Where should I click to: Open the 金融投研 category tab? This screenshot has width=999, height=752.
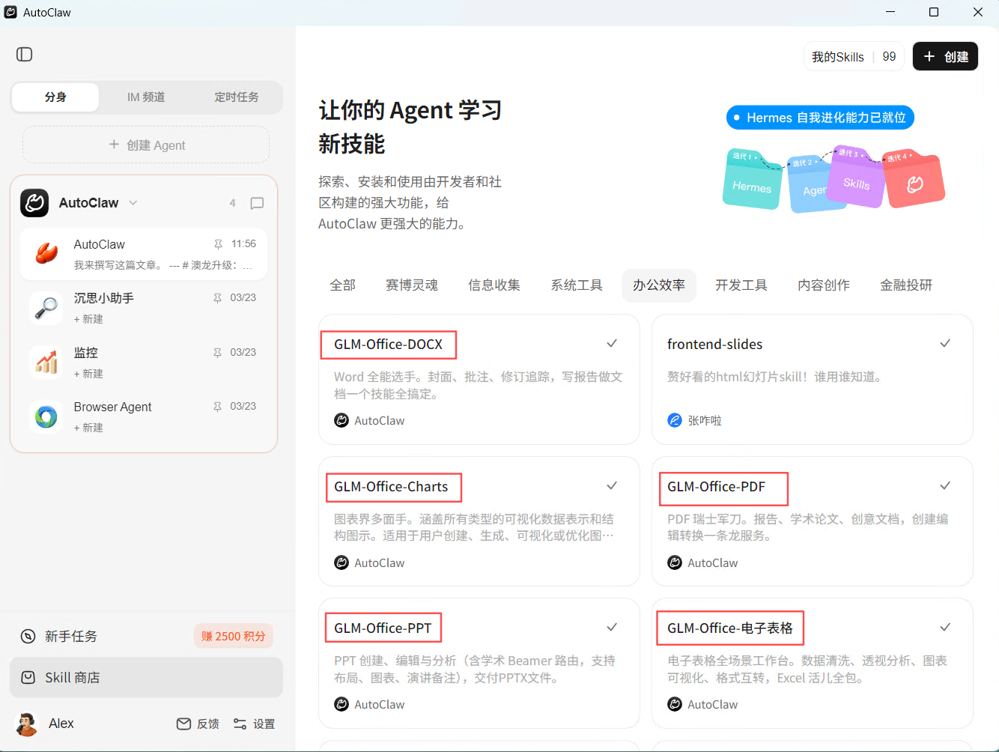pos(906,285)
